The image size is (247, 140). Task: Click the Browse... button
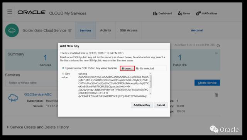click(x=127, y=68)
